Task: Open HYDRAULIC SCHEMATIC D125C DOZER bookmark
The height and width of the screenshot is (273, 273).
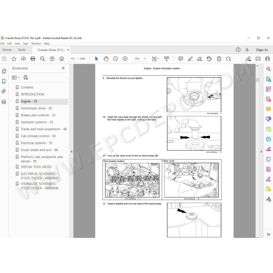Action: coord(40,186)
